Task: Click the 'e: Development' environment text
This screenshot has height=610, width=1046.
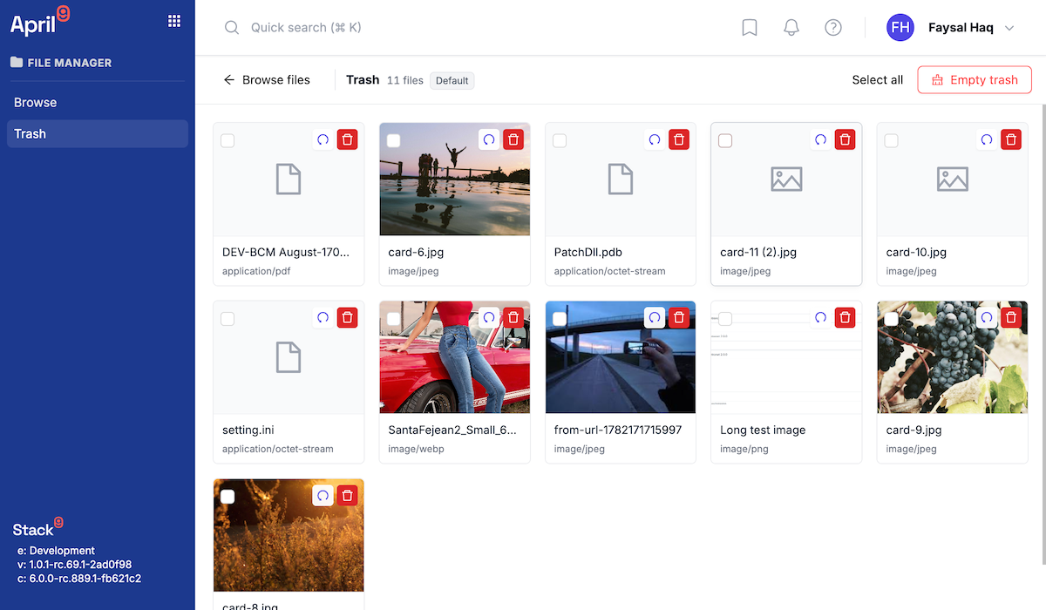Action: point(56,551)
